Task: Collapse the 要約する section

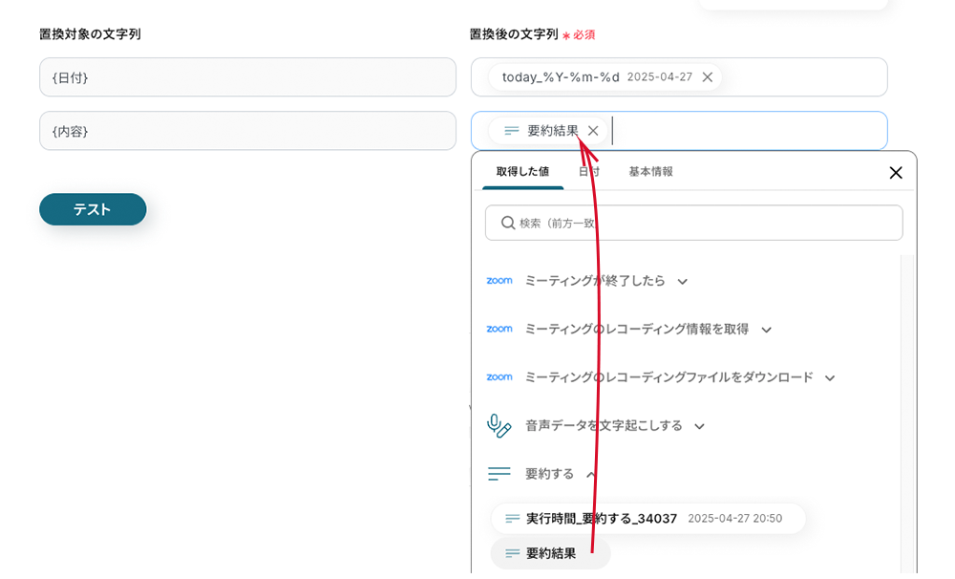Action: pos(591,475)
